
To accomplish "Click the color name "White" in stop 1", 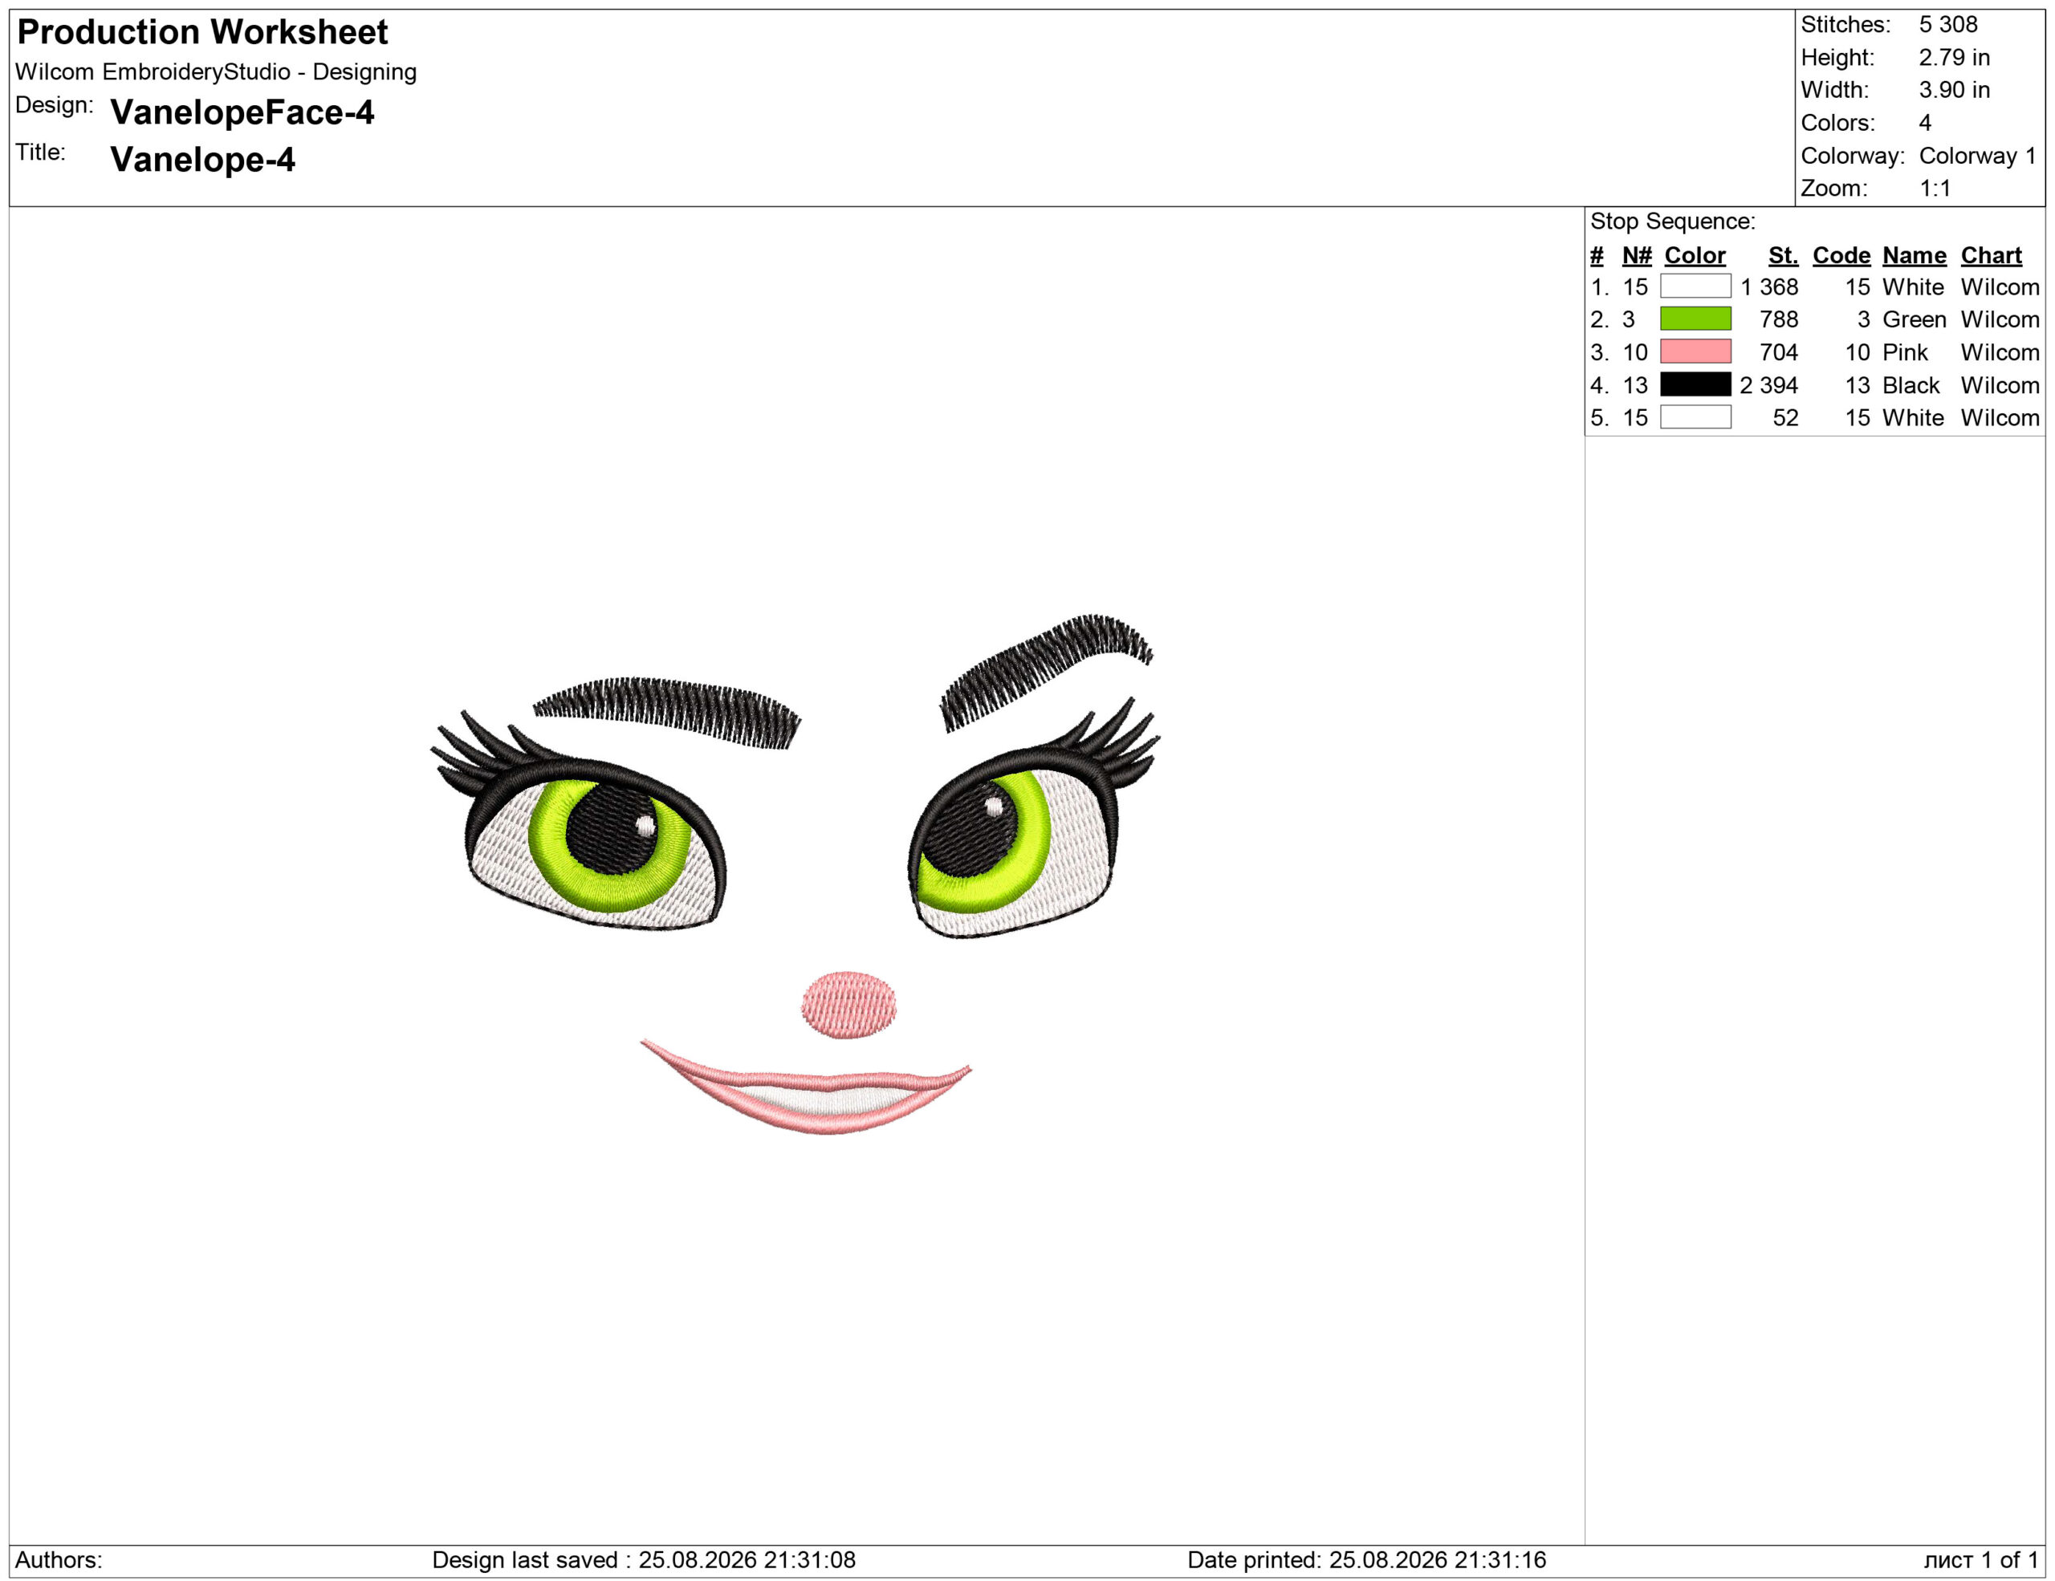I will pyautogui.click(x=1913, y=287).
